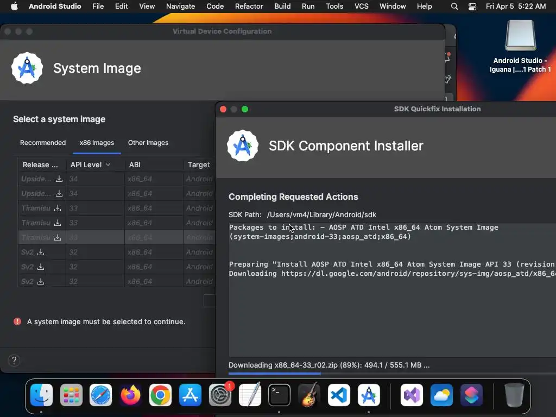Sort by the API Level column chevron
556x417 pixels.
tap(108, 165)
